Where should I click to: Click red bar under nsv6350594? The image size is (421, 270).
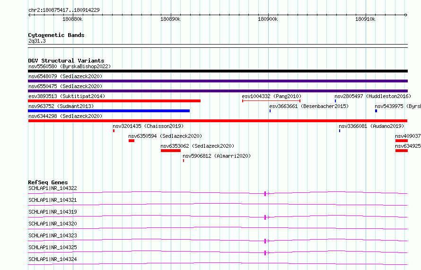click(x=132, y=141)
